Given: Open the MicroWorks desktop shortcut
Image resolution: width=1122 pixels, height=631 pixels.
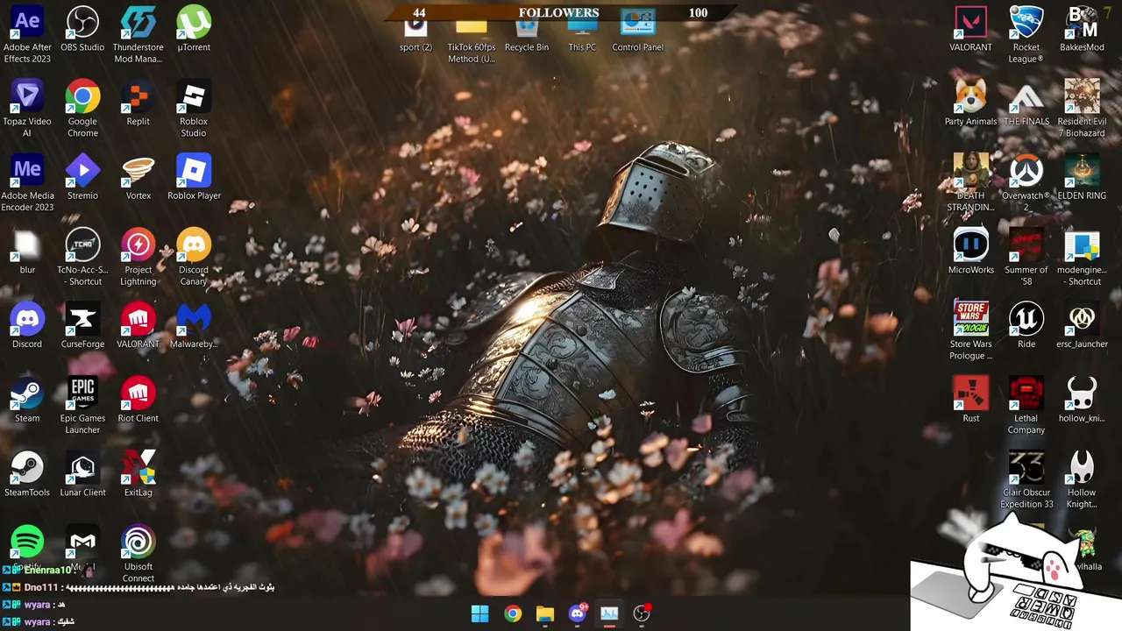Looking at the screenshot, I should 970,252.
